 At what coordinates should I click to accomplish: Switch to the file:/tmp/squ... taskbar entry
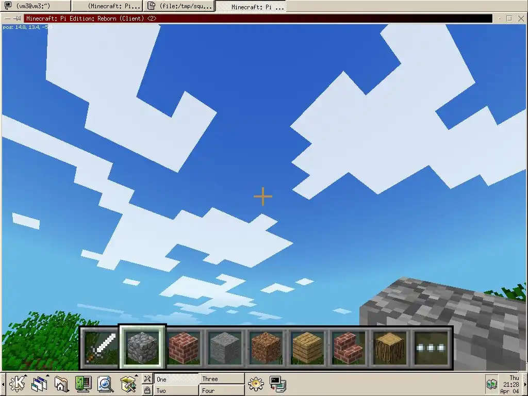point(179,6)
